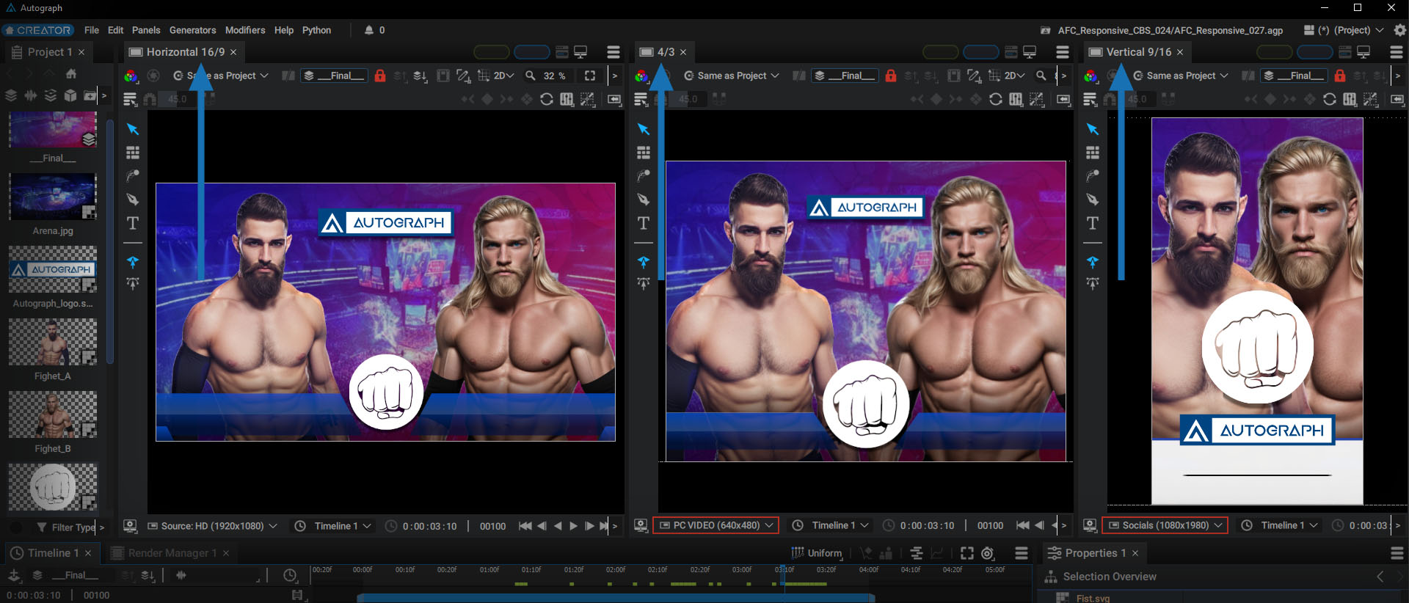
Task: Click the target snap icon in Timeline toolbar
Action: [988, 553]
